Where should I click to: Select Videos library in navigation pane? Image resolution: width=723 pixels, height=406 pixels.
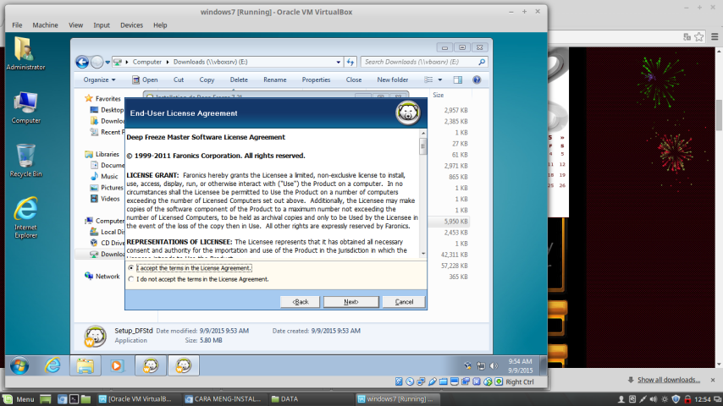pos(110,199)
